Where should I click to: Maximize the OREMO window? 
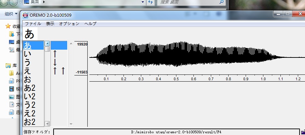pos(288,14)
